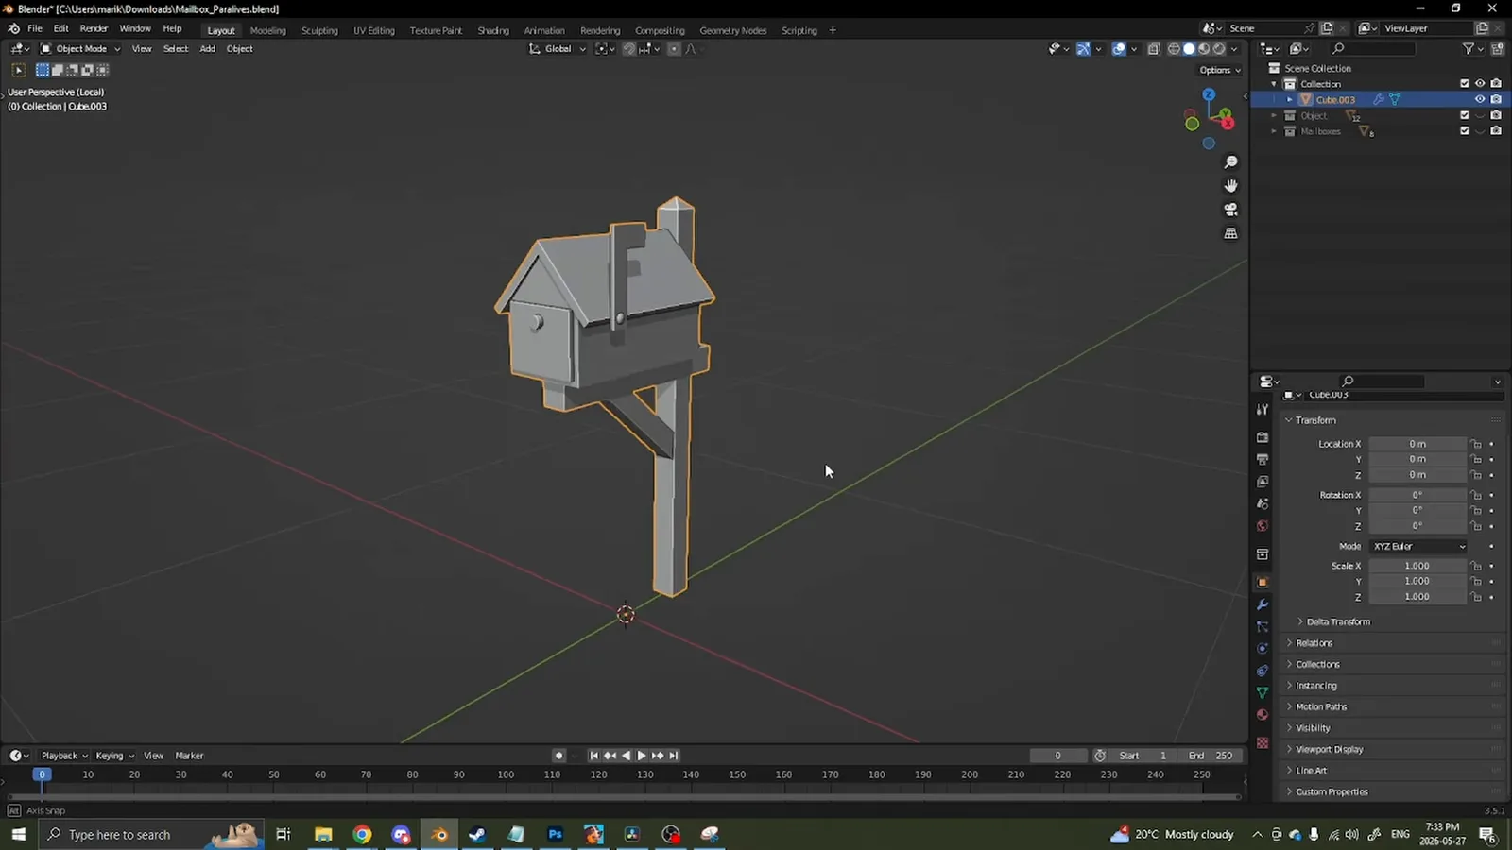The image size is (1512, 850).
Task: Open the Global orientation dropdown
Action: click(x=558, y=49)
